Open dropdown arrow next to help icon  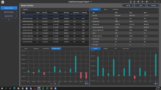tap(144, 2)
